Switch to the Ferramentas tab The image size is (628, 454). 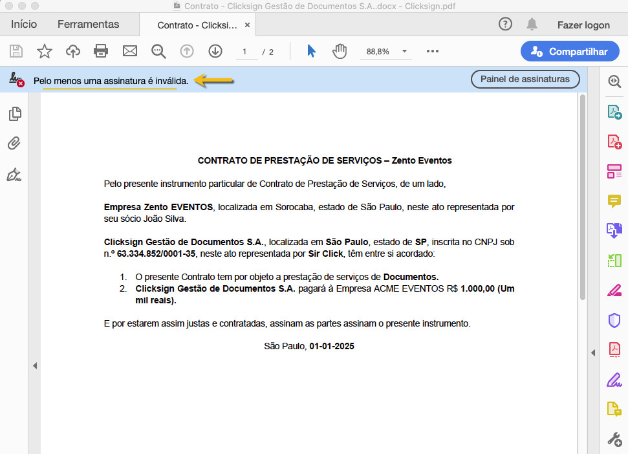click(x=89, y=25)
